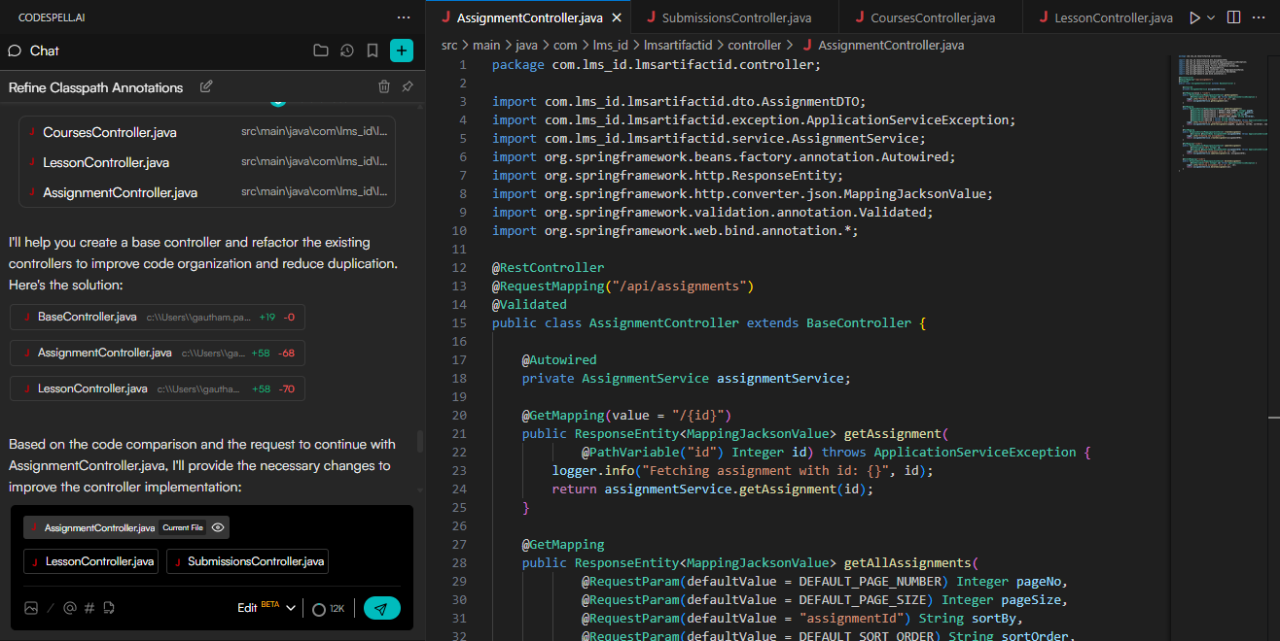Select the src breadcrumb segment
Viewport: 1280px width, 641px height.
click(449, 45)
